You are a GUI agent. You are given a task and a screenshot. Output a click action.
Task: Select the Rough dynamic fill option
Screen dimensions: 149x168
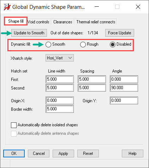[83, 45]
